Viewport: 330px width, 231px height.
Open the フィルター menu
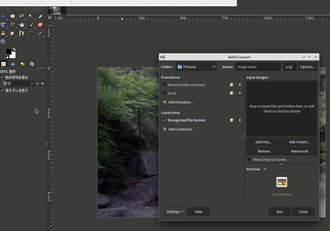[147, 3]
